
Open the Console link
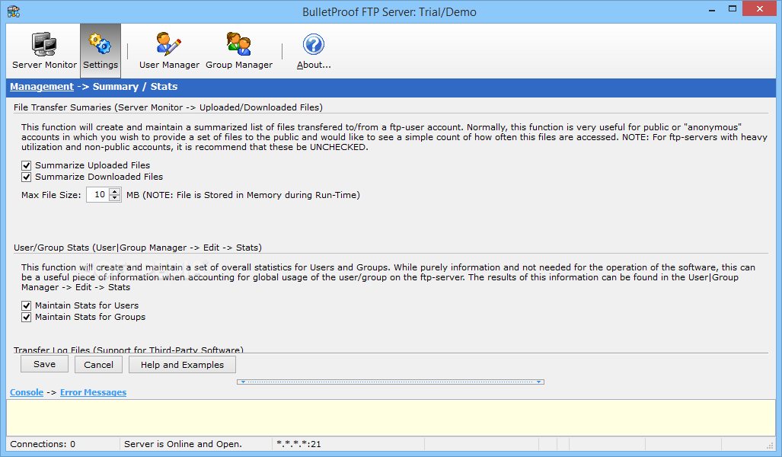click(x=27, y=393)
